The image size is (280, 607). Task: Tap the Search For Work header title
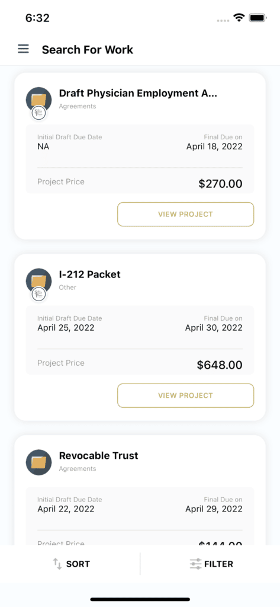pyautogui.click(x=88, y=50)
